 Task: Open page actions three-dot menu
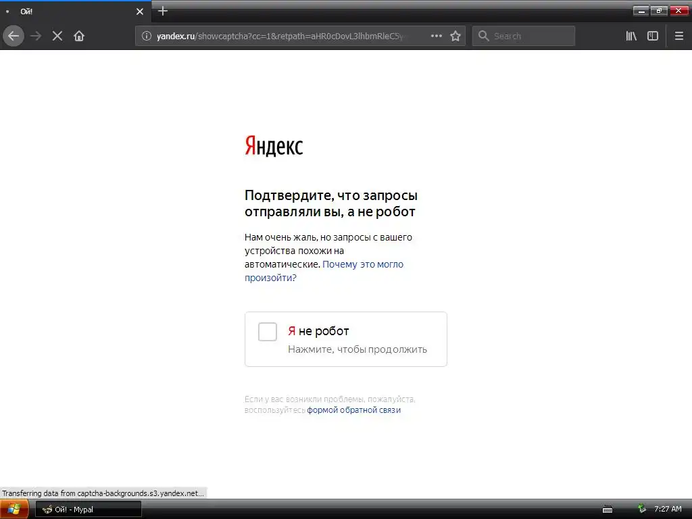pos(437,36)
